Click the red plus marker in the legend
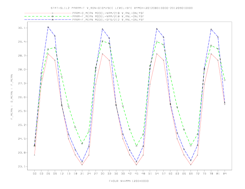245x189 pixels. (x=53, y=13)
